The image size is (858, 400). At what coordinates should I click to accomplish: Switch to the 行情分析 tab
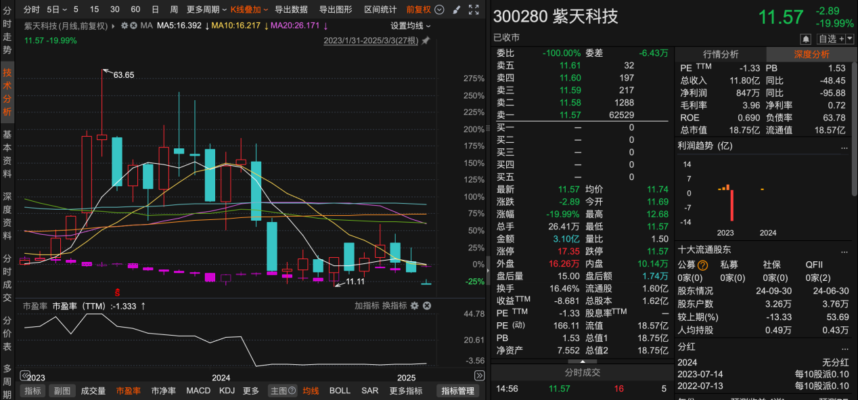721,54
